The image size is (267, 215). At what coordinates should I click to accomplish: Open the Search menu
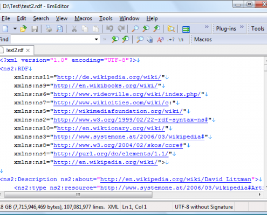(41, 18)
